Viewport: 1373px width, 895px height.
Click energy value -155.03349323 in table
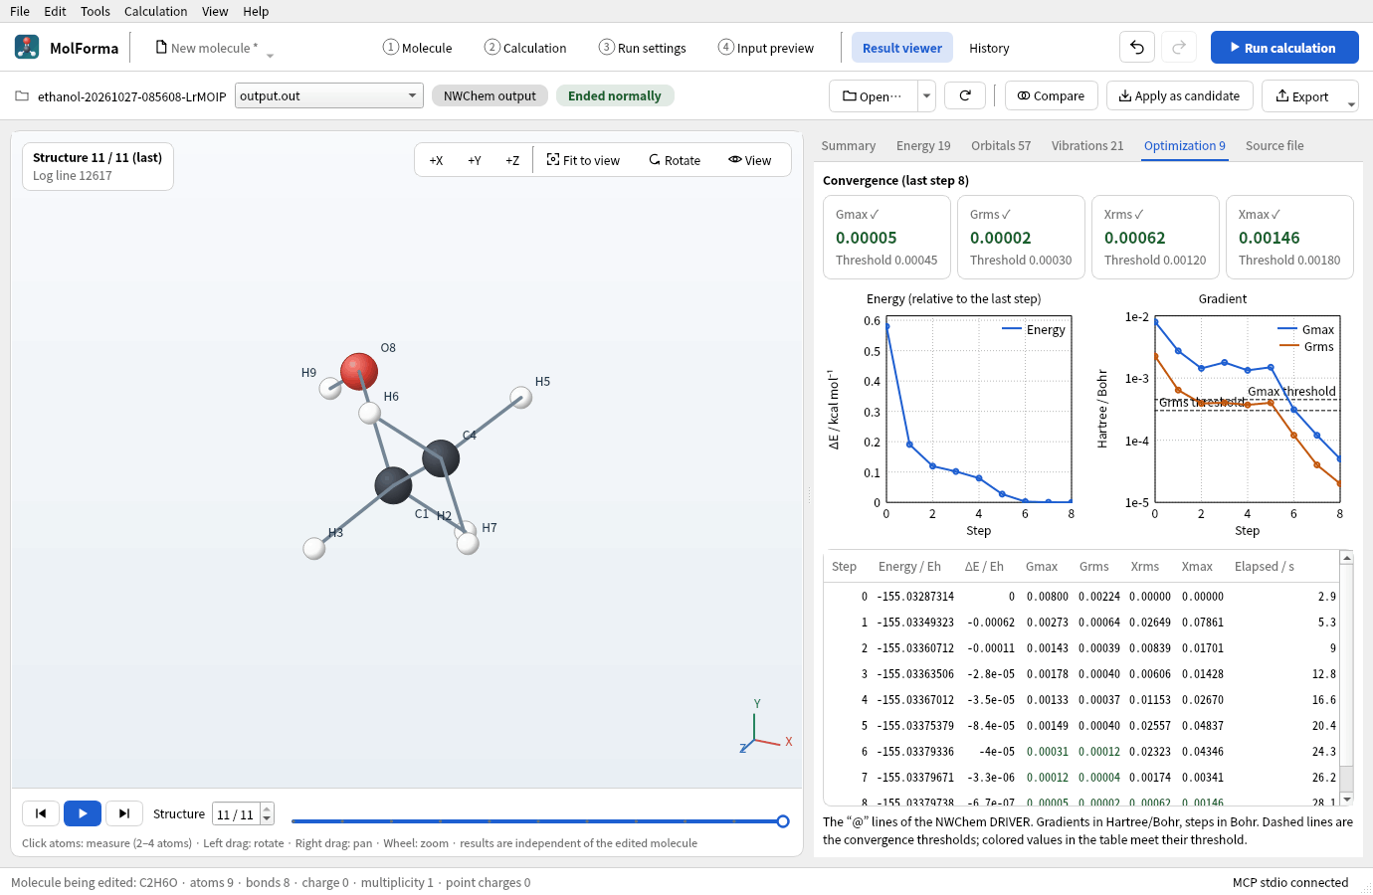tap(915, 623)
